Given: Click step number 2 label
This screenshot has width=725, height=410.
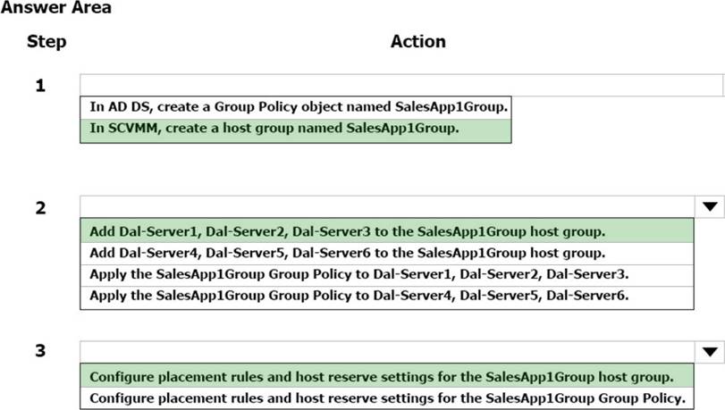Looking at the screenshot, I should click(40, 208).
